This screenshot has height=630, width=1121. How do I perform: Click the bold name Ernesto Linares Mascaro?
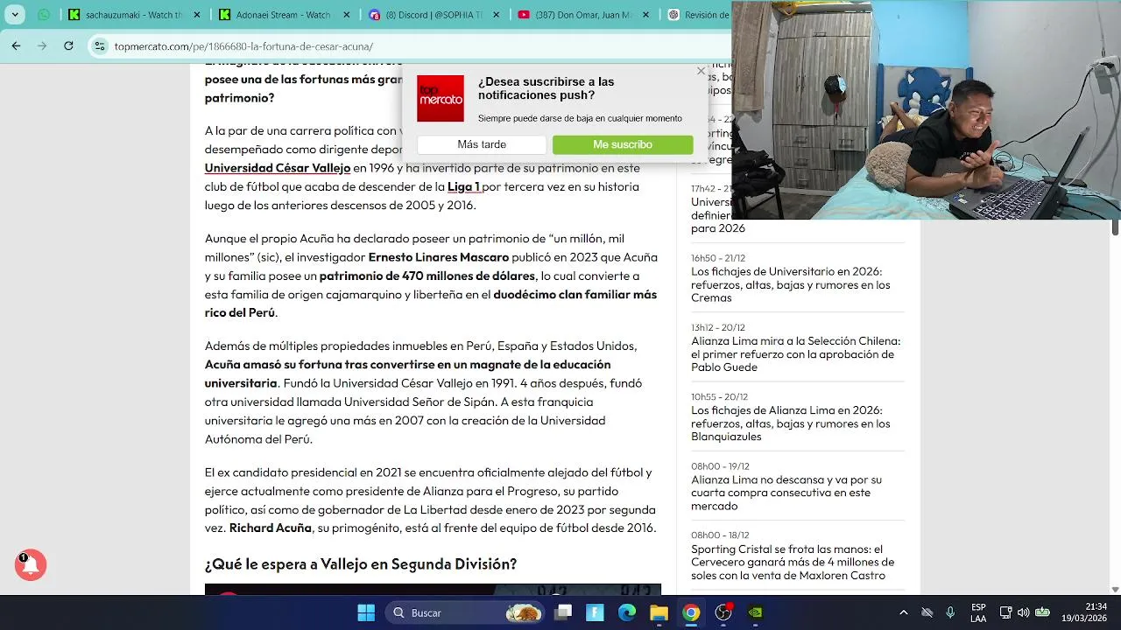(x=439, y=257)
